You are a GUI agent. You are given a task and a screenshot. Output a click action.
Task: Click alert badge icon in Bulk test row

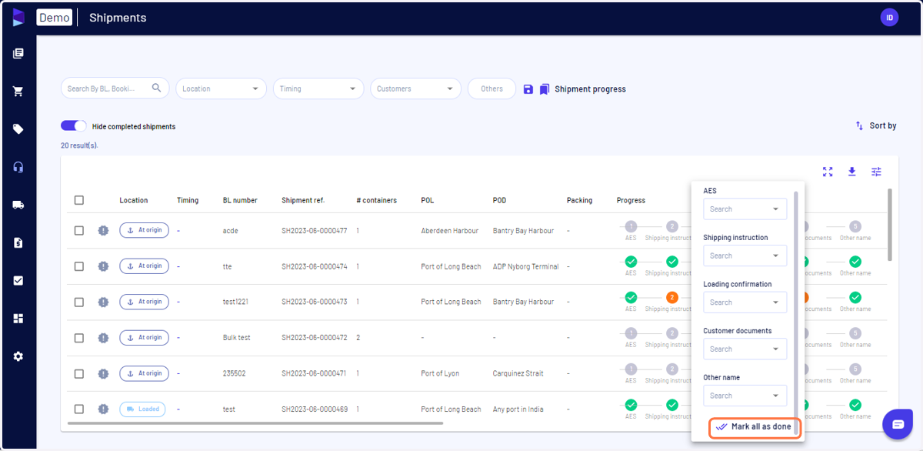[103, 338]
